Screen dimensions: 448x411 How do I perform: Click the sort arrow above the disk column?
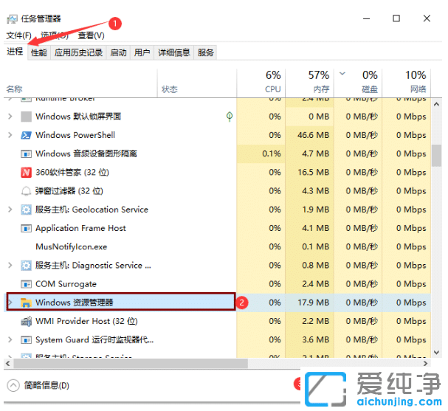click(x=342, y=74)
